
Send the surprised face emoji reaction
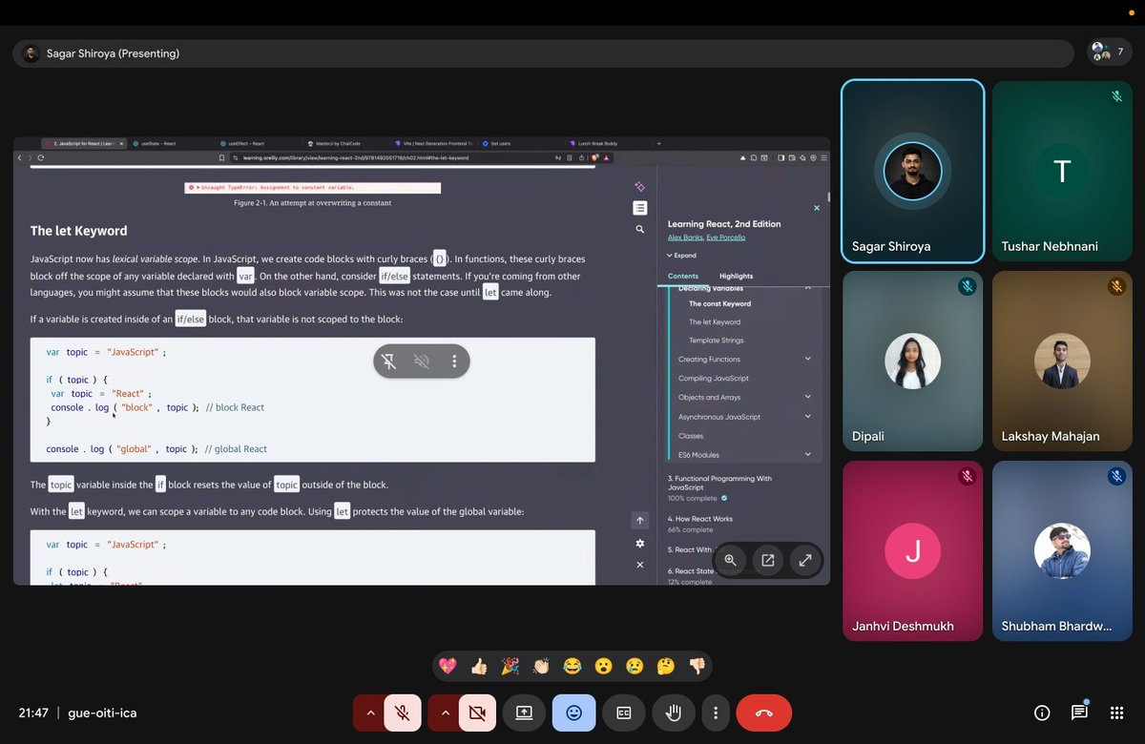pos(603,666)
